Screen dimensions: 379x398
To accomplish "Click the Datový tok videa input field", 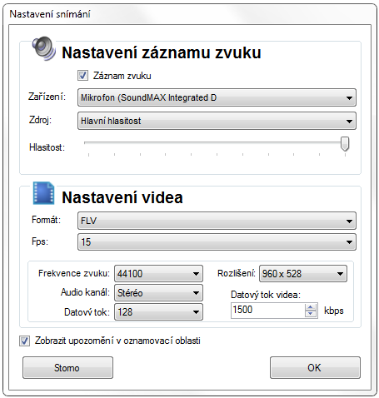I will point(268,311).
